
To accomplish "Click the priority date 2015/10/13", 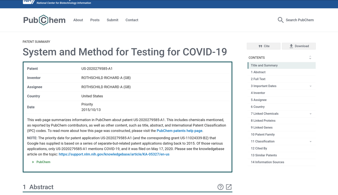I will tap(91, 110).
